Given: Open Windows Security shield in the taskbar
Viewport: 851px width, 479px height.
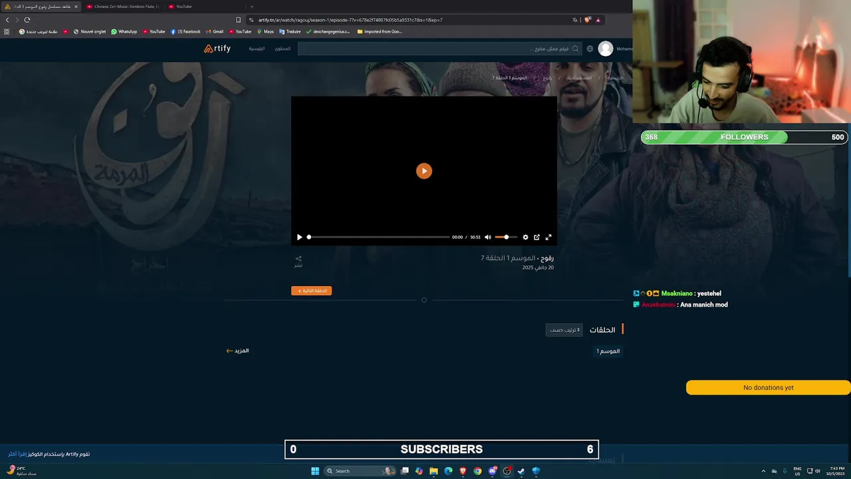Looking at the screenshot, I should (536, 471).
